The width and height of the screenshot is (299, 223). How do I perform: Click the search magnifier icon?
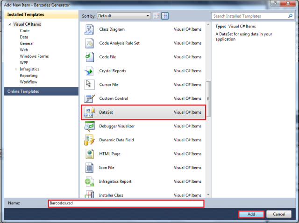pos(290,16)
